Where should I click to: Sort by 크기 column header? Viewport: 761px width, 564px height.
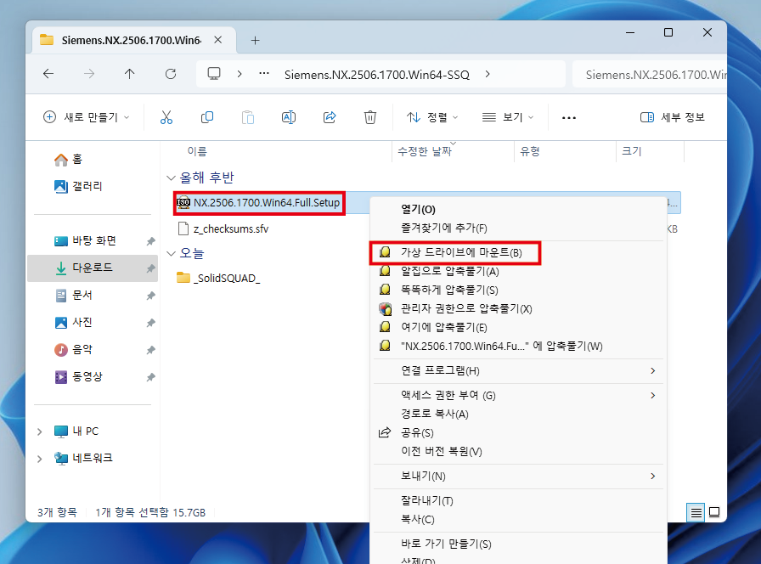(632, 151)
